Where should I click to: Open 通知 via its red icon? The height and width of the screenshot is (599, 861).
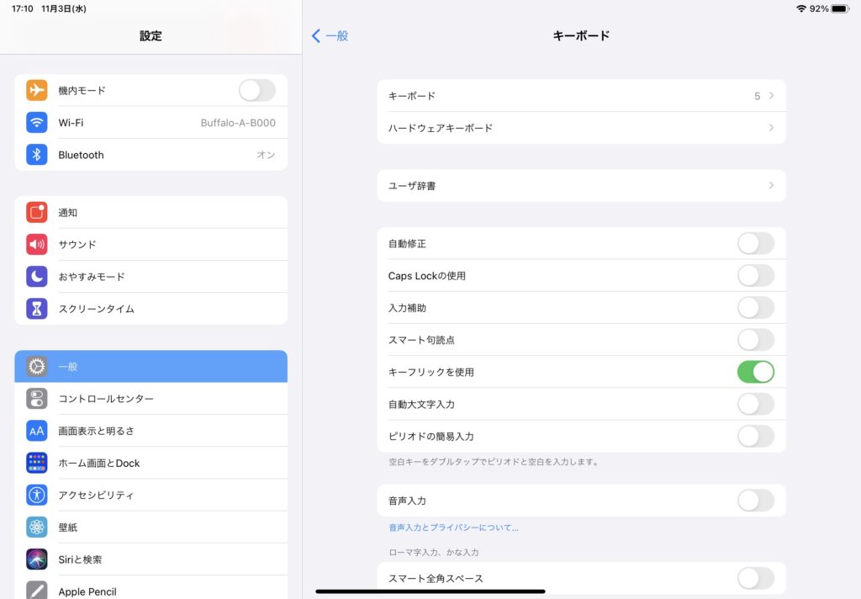36,213
